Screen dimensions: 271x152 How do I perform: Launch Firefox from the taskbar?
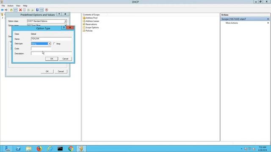[39, 149]
